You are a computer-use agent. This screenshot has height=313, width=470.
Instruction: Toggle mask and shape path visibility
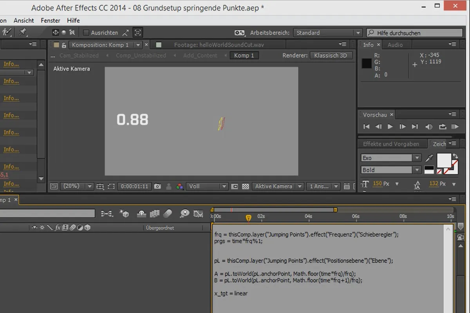click(x=111, y=186)
